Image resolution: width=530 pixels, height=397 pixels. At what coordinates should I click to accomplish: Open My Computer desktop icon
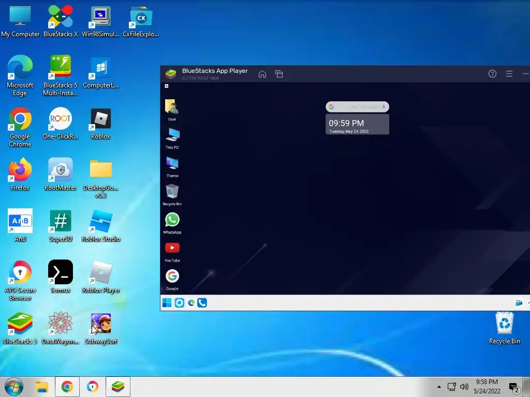(20, 21)
